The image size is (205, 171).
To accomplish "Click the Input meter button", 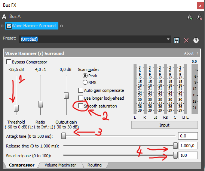I will (165, 125).
